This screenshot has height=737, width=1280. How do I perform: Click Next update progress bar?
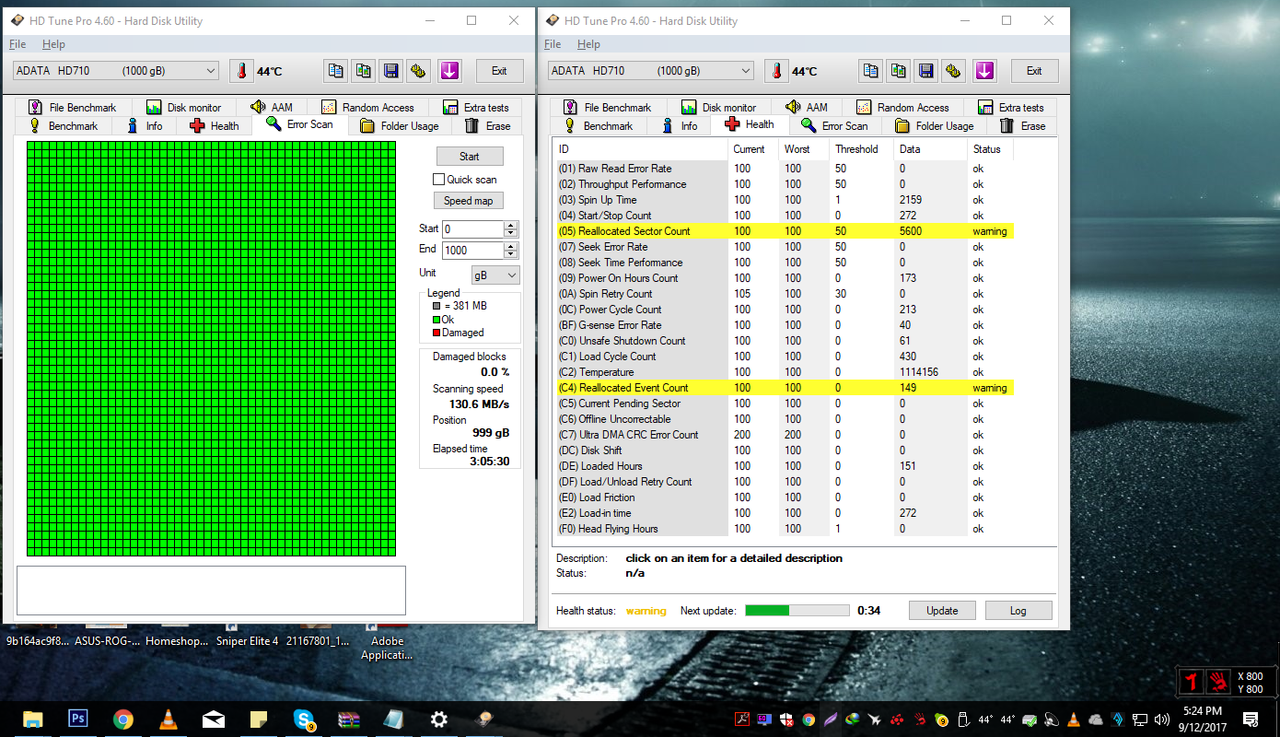[797, 610]
